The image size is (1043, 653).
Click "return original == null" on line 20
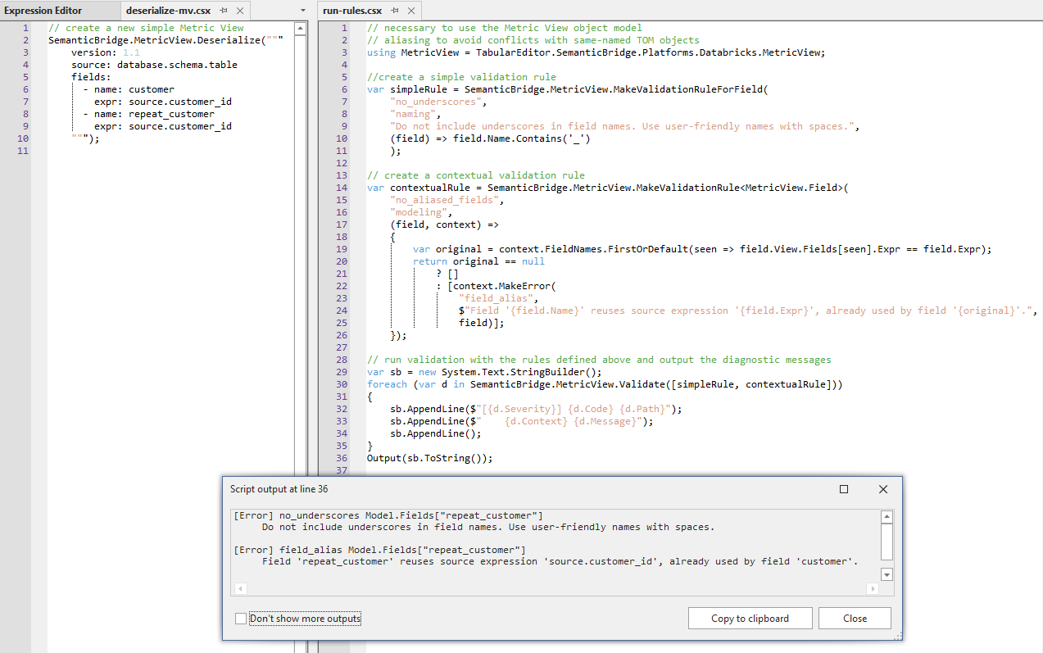[x=478, y=261]
